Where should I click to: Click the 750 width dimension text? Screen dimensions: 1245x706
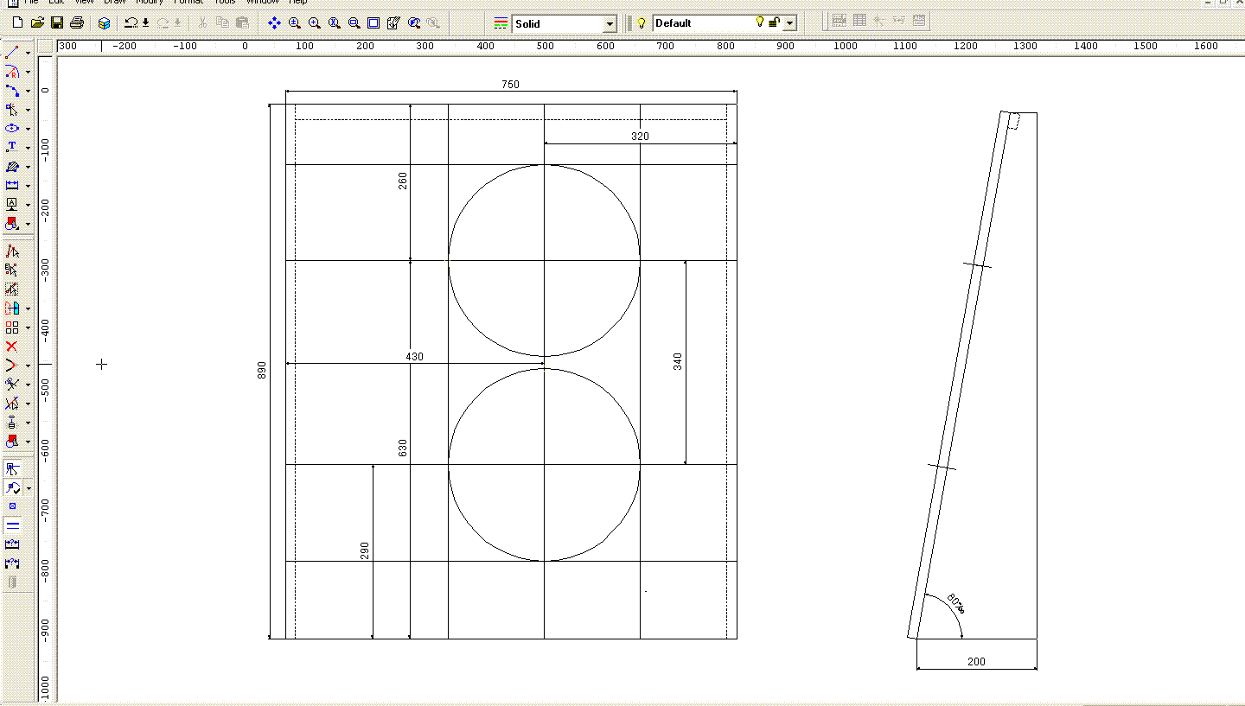[510, 85]
